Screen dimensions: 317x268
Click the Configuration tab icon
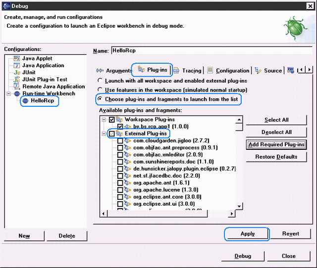pyautogui.click(x=210, y=70)
